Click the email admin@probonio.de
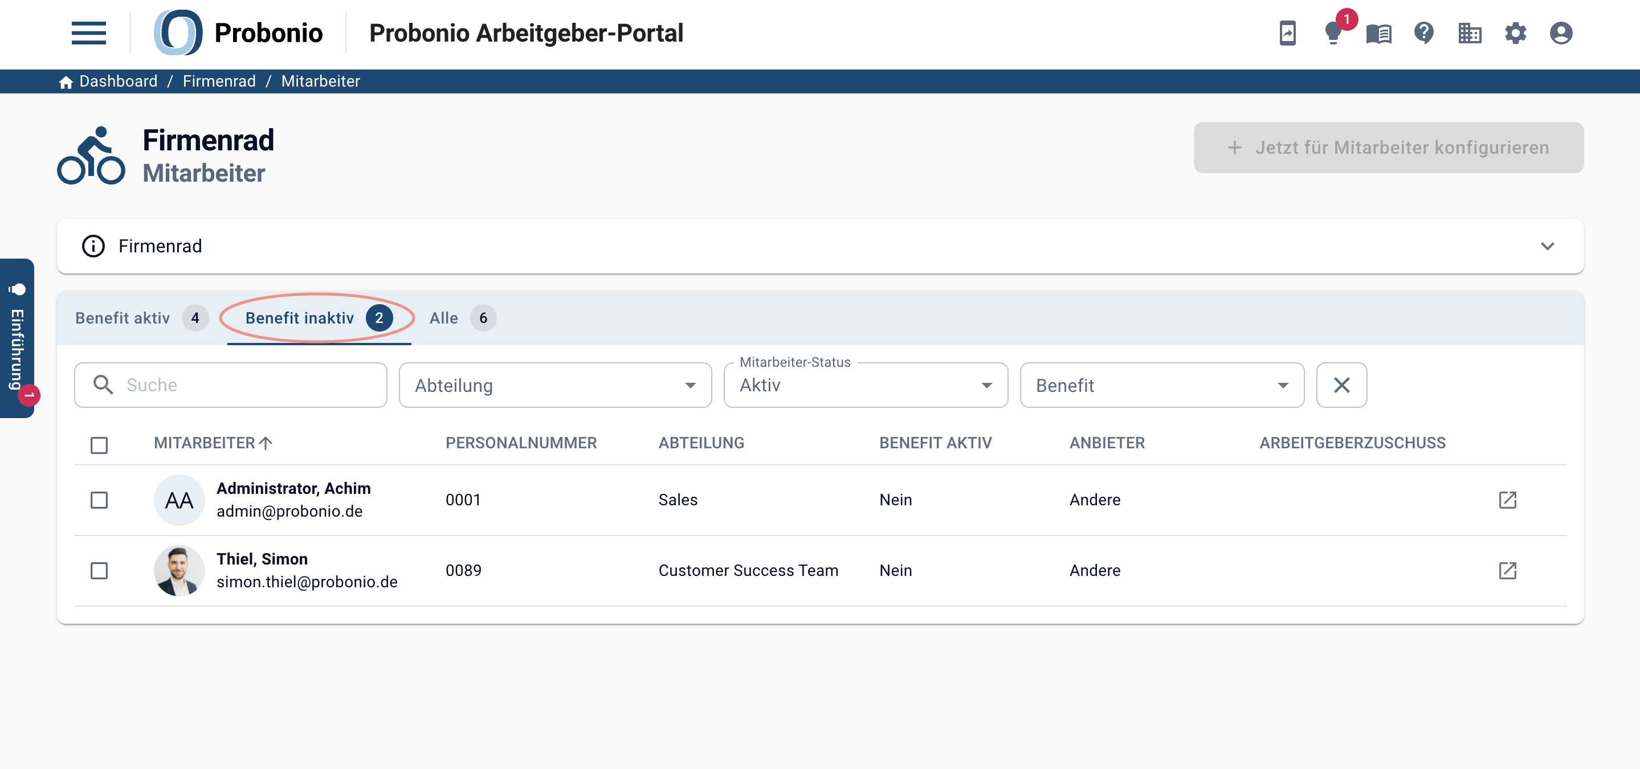The height and width of the screenshot is (769, 1640). (x=289, y=511)
